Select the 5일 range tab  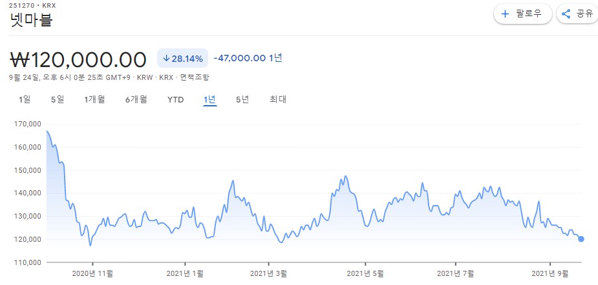(x=58, y=100)
